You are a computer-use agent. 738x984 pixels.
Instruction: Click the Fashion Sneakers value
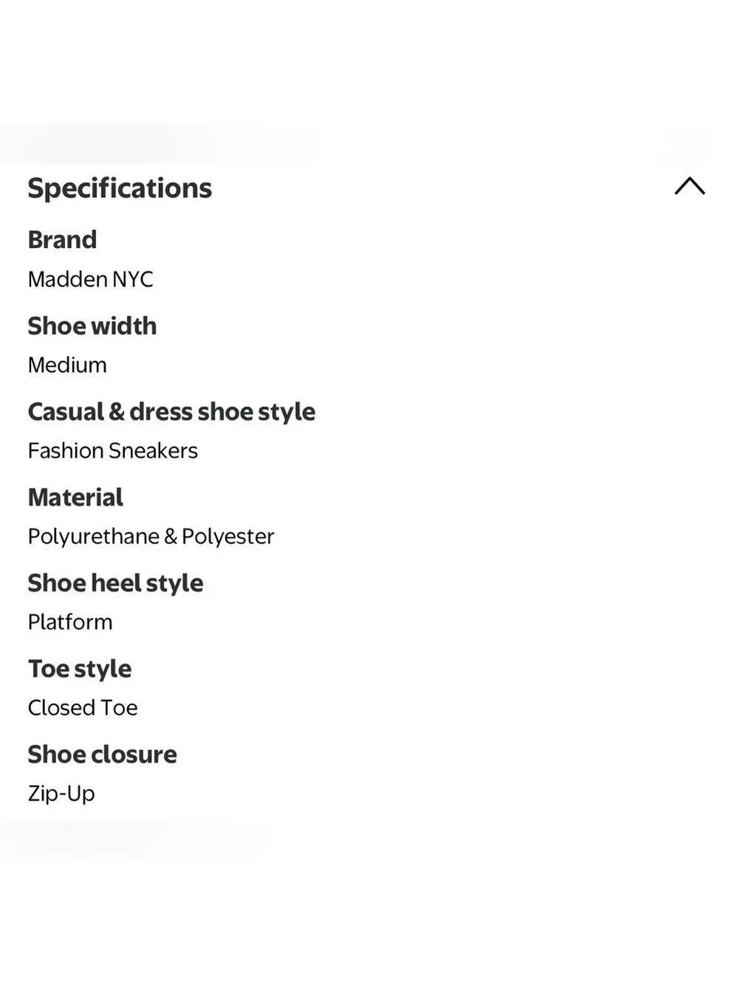pyautogui.click(x=112, y=450)
